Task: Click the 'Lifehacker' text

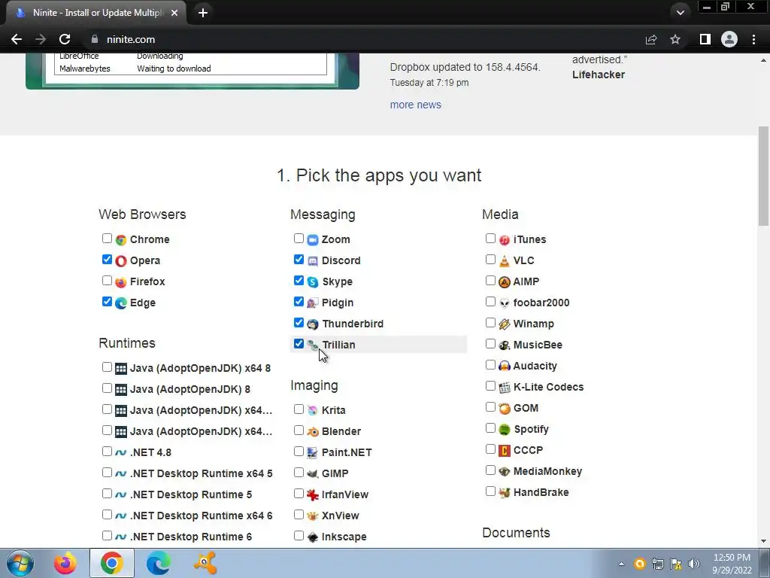Action: [x=599, y=75]
